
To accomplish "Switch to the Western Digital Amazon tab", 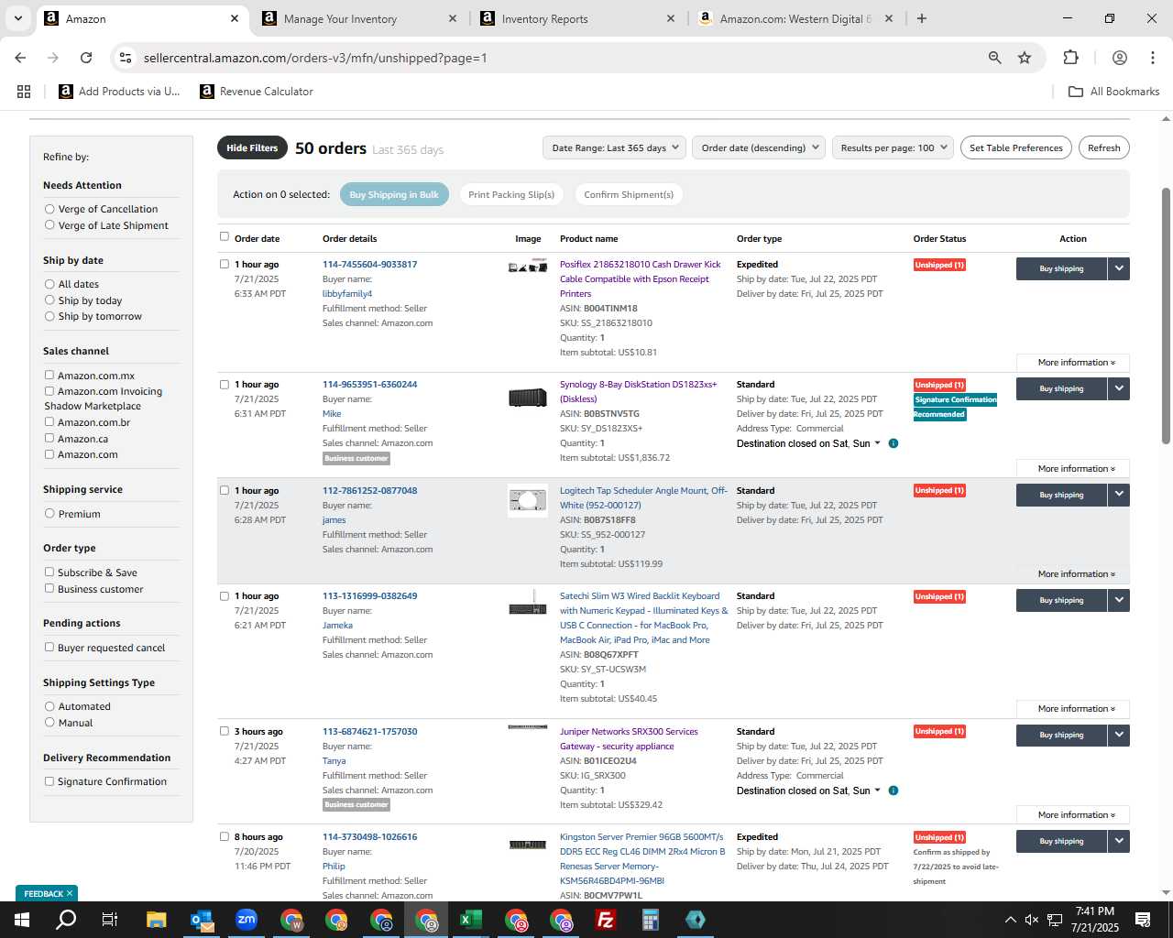I will pyautogui.click(x=795, y=18).
